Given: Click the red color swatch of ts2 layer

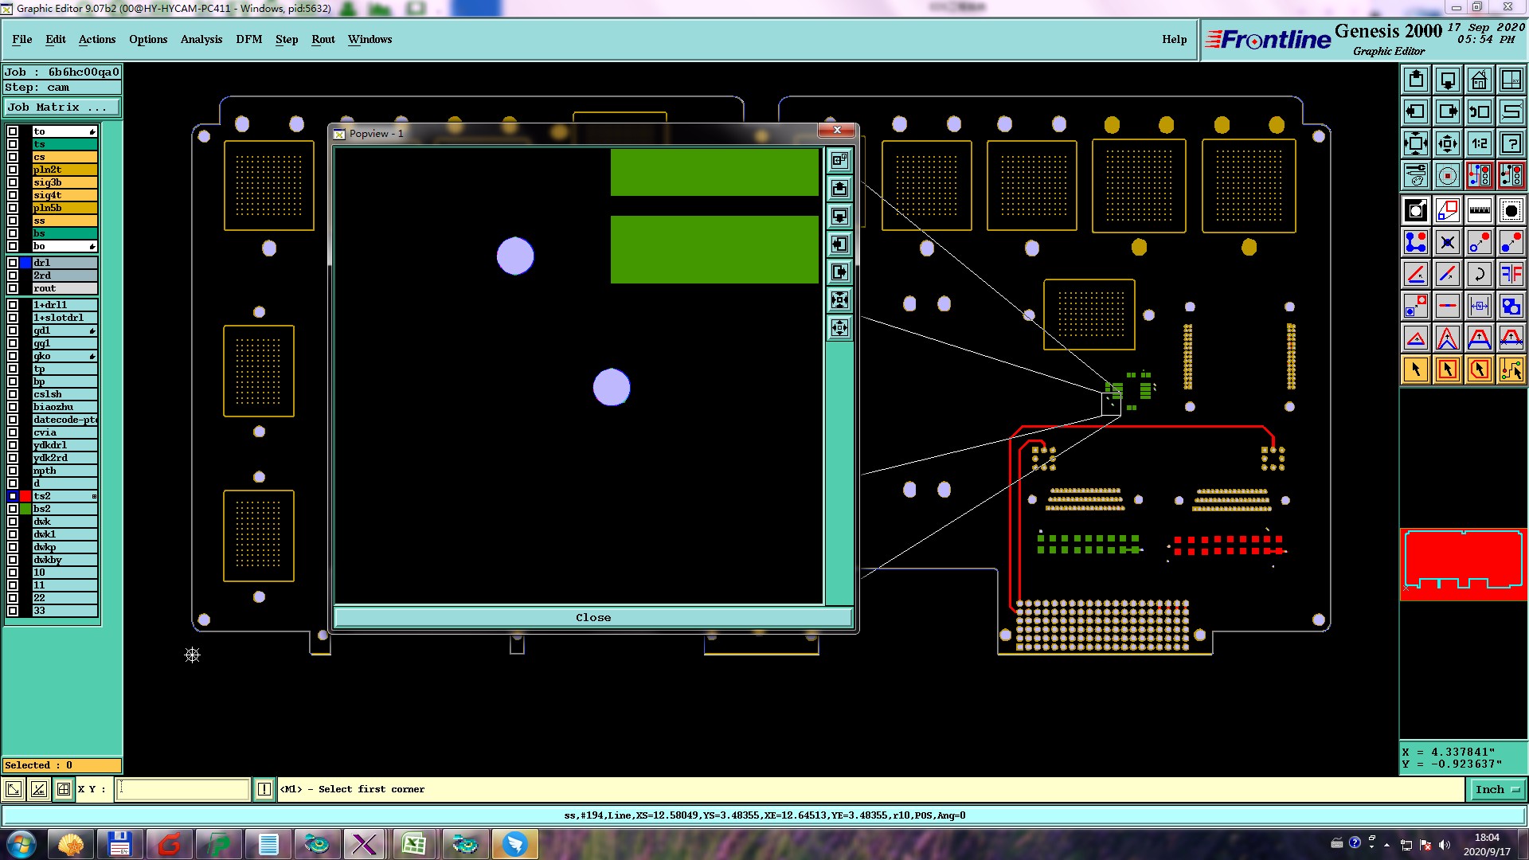Looking at the screenshot, I should click(x=25, y=496).
